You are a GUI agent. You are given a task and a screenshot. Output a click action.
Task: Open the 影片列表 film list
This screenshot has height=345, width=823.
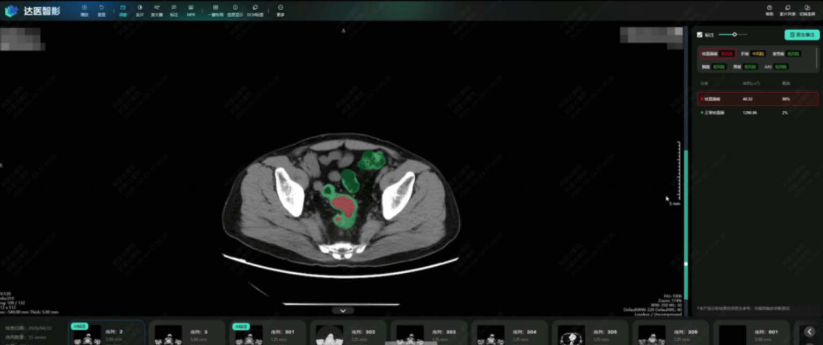(x=788, y=10)
